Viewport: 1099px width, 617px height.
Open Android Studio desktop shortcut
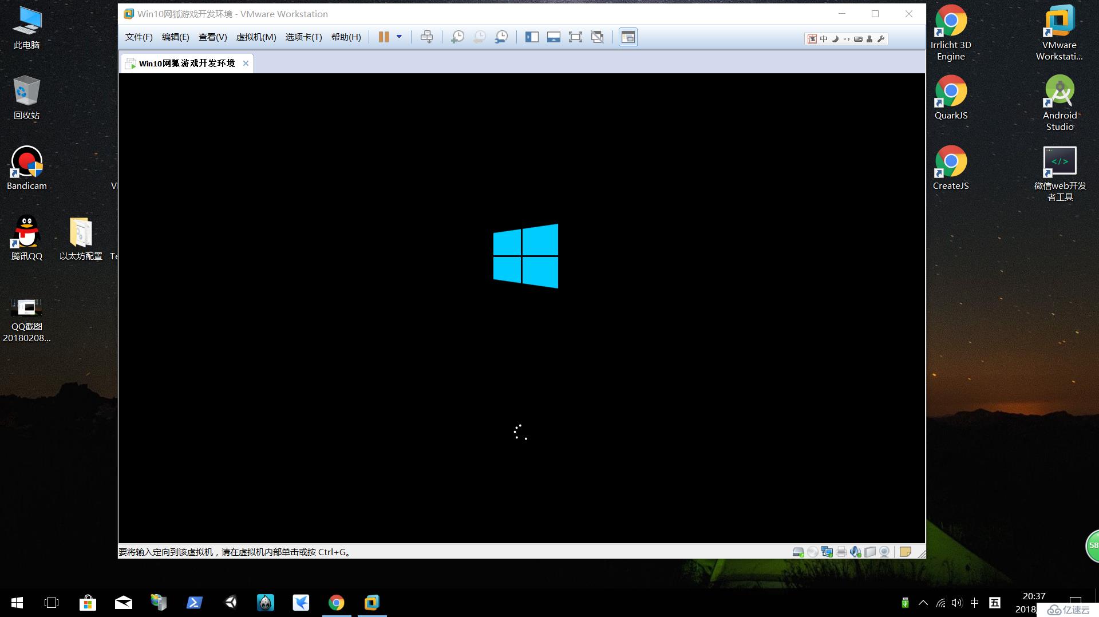click(x=1060, y=103)
